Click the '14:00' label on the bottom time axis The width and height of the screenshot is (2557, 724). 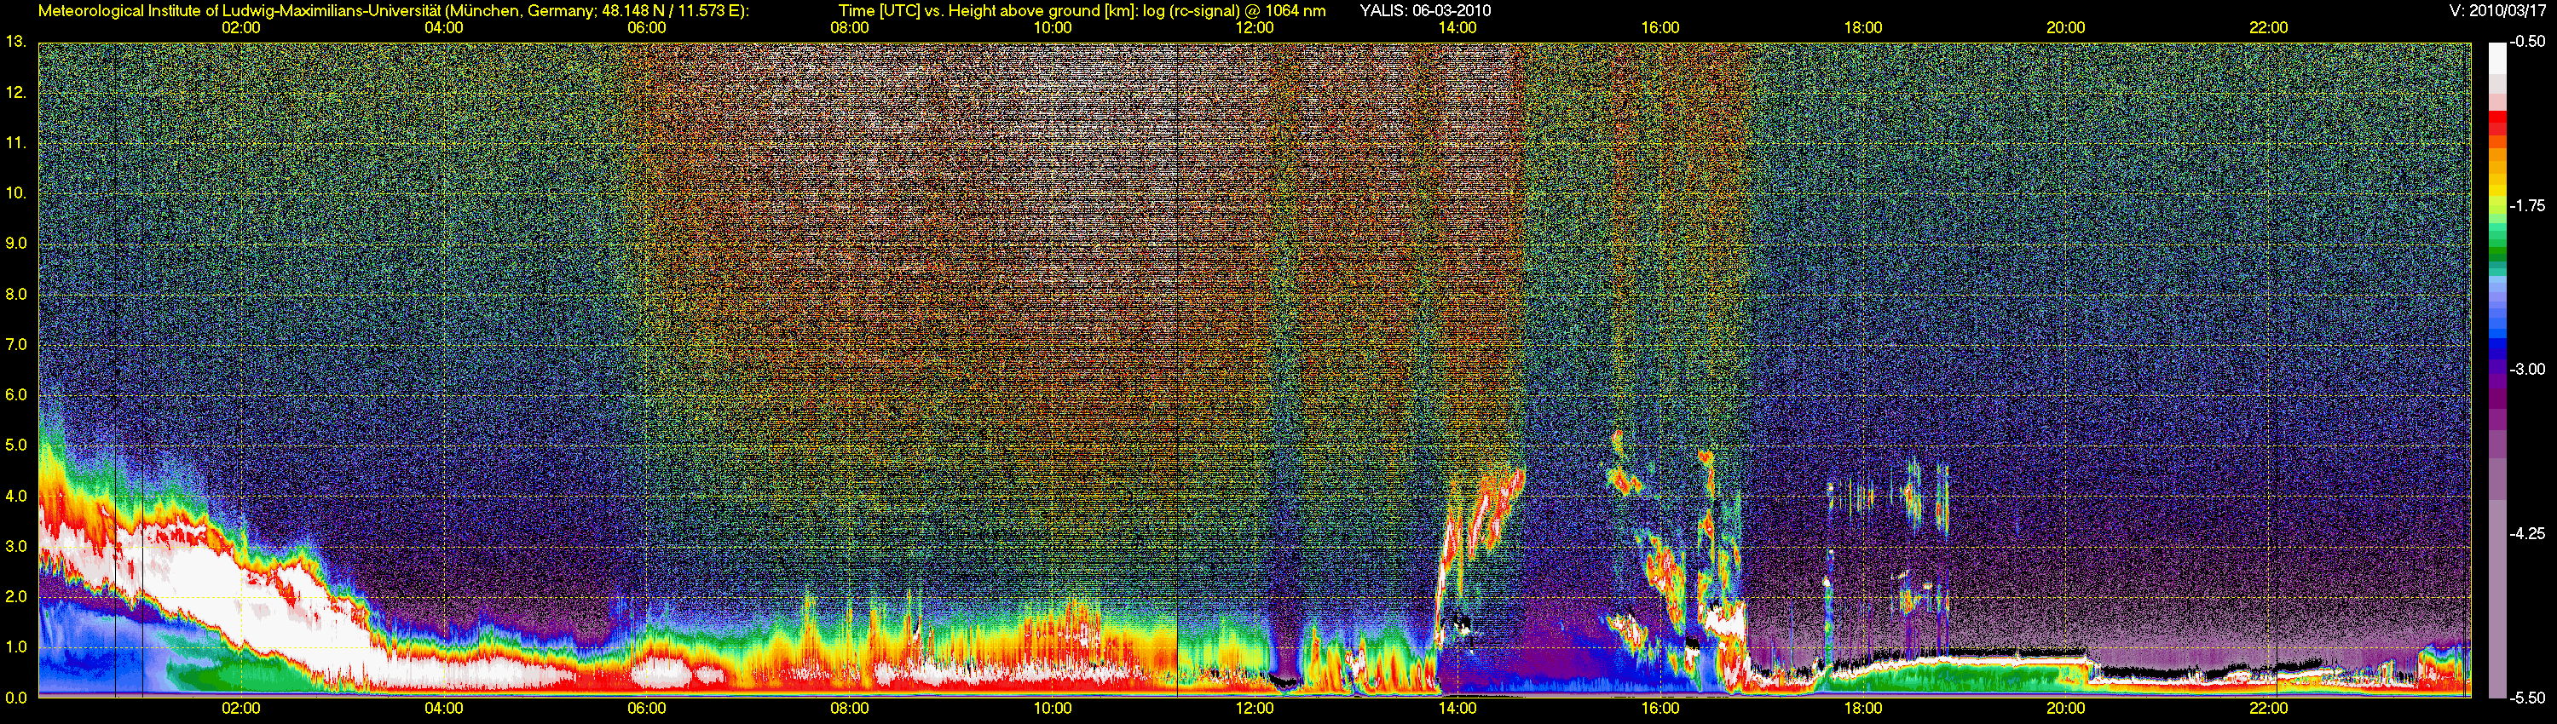pyautogui.click(x=1457, y=710)
